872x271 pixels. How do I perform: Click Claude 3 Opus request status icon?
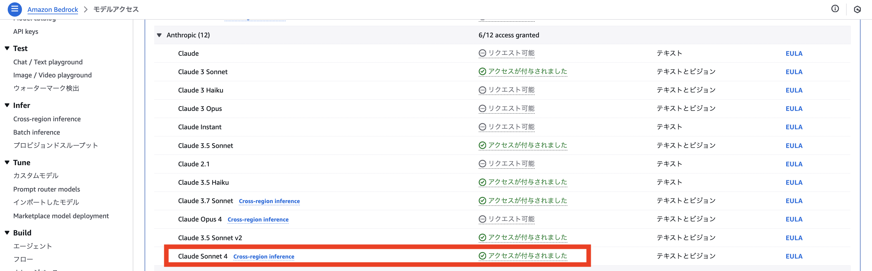(482, 108)
